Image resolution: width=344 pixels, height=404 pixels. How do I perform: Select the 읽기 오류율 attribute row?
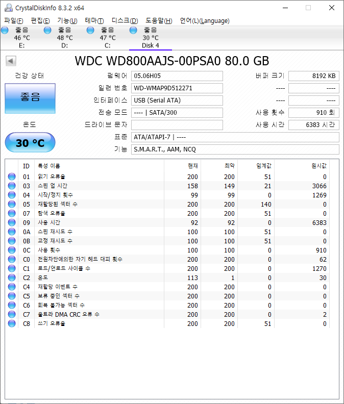[167, 176]
